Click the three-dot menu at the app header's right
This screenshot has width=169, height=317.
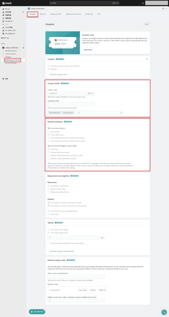click(166, 9)
